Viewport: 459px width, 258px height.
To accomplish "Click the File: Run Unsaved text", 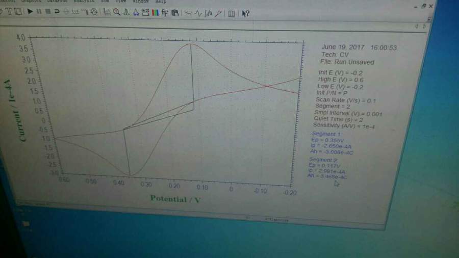I will [x=347, y=62].
